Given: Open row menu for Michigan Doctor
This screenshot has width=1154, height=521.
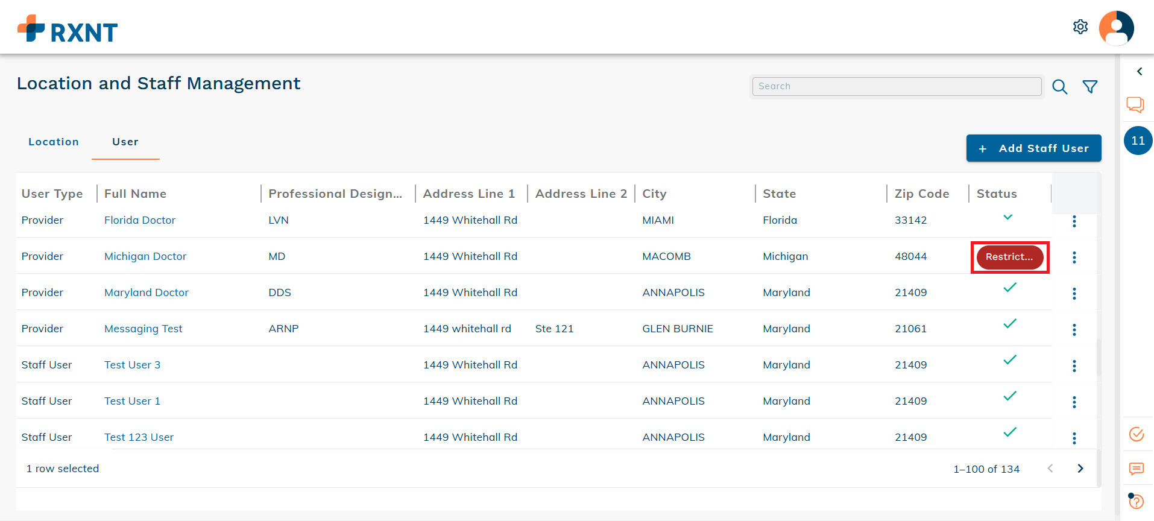Looking at the screenshot, I should [x=1074, y=257].
